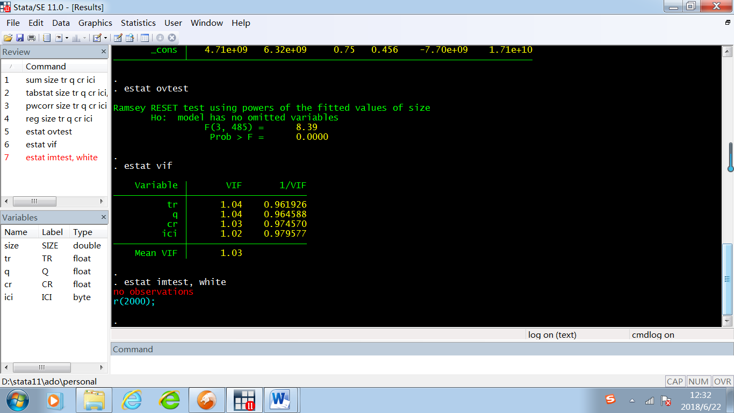Open the Statistics menu

click(138, 23)
